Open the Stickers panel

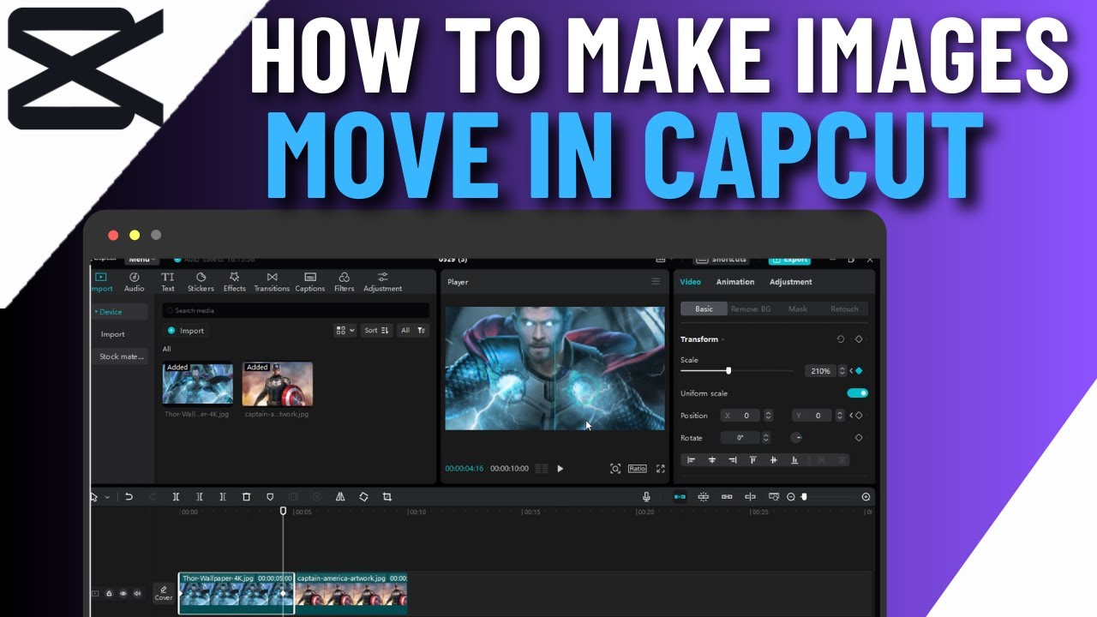[201, 282]
